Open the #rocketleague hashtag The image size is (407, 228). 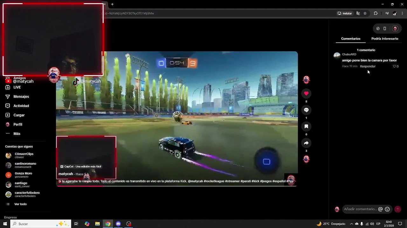click(214, 181)
